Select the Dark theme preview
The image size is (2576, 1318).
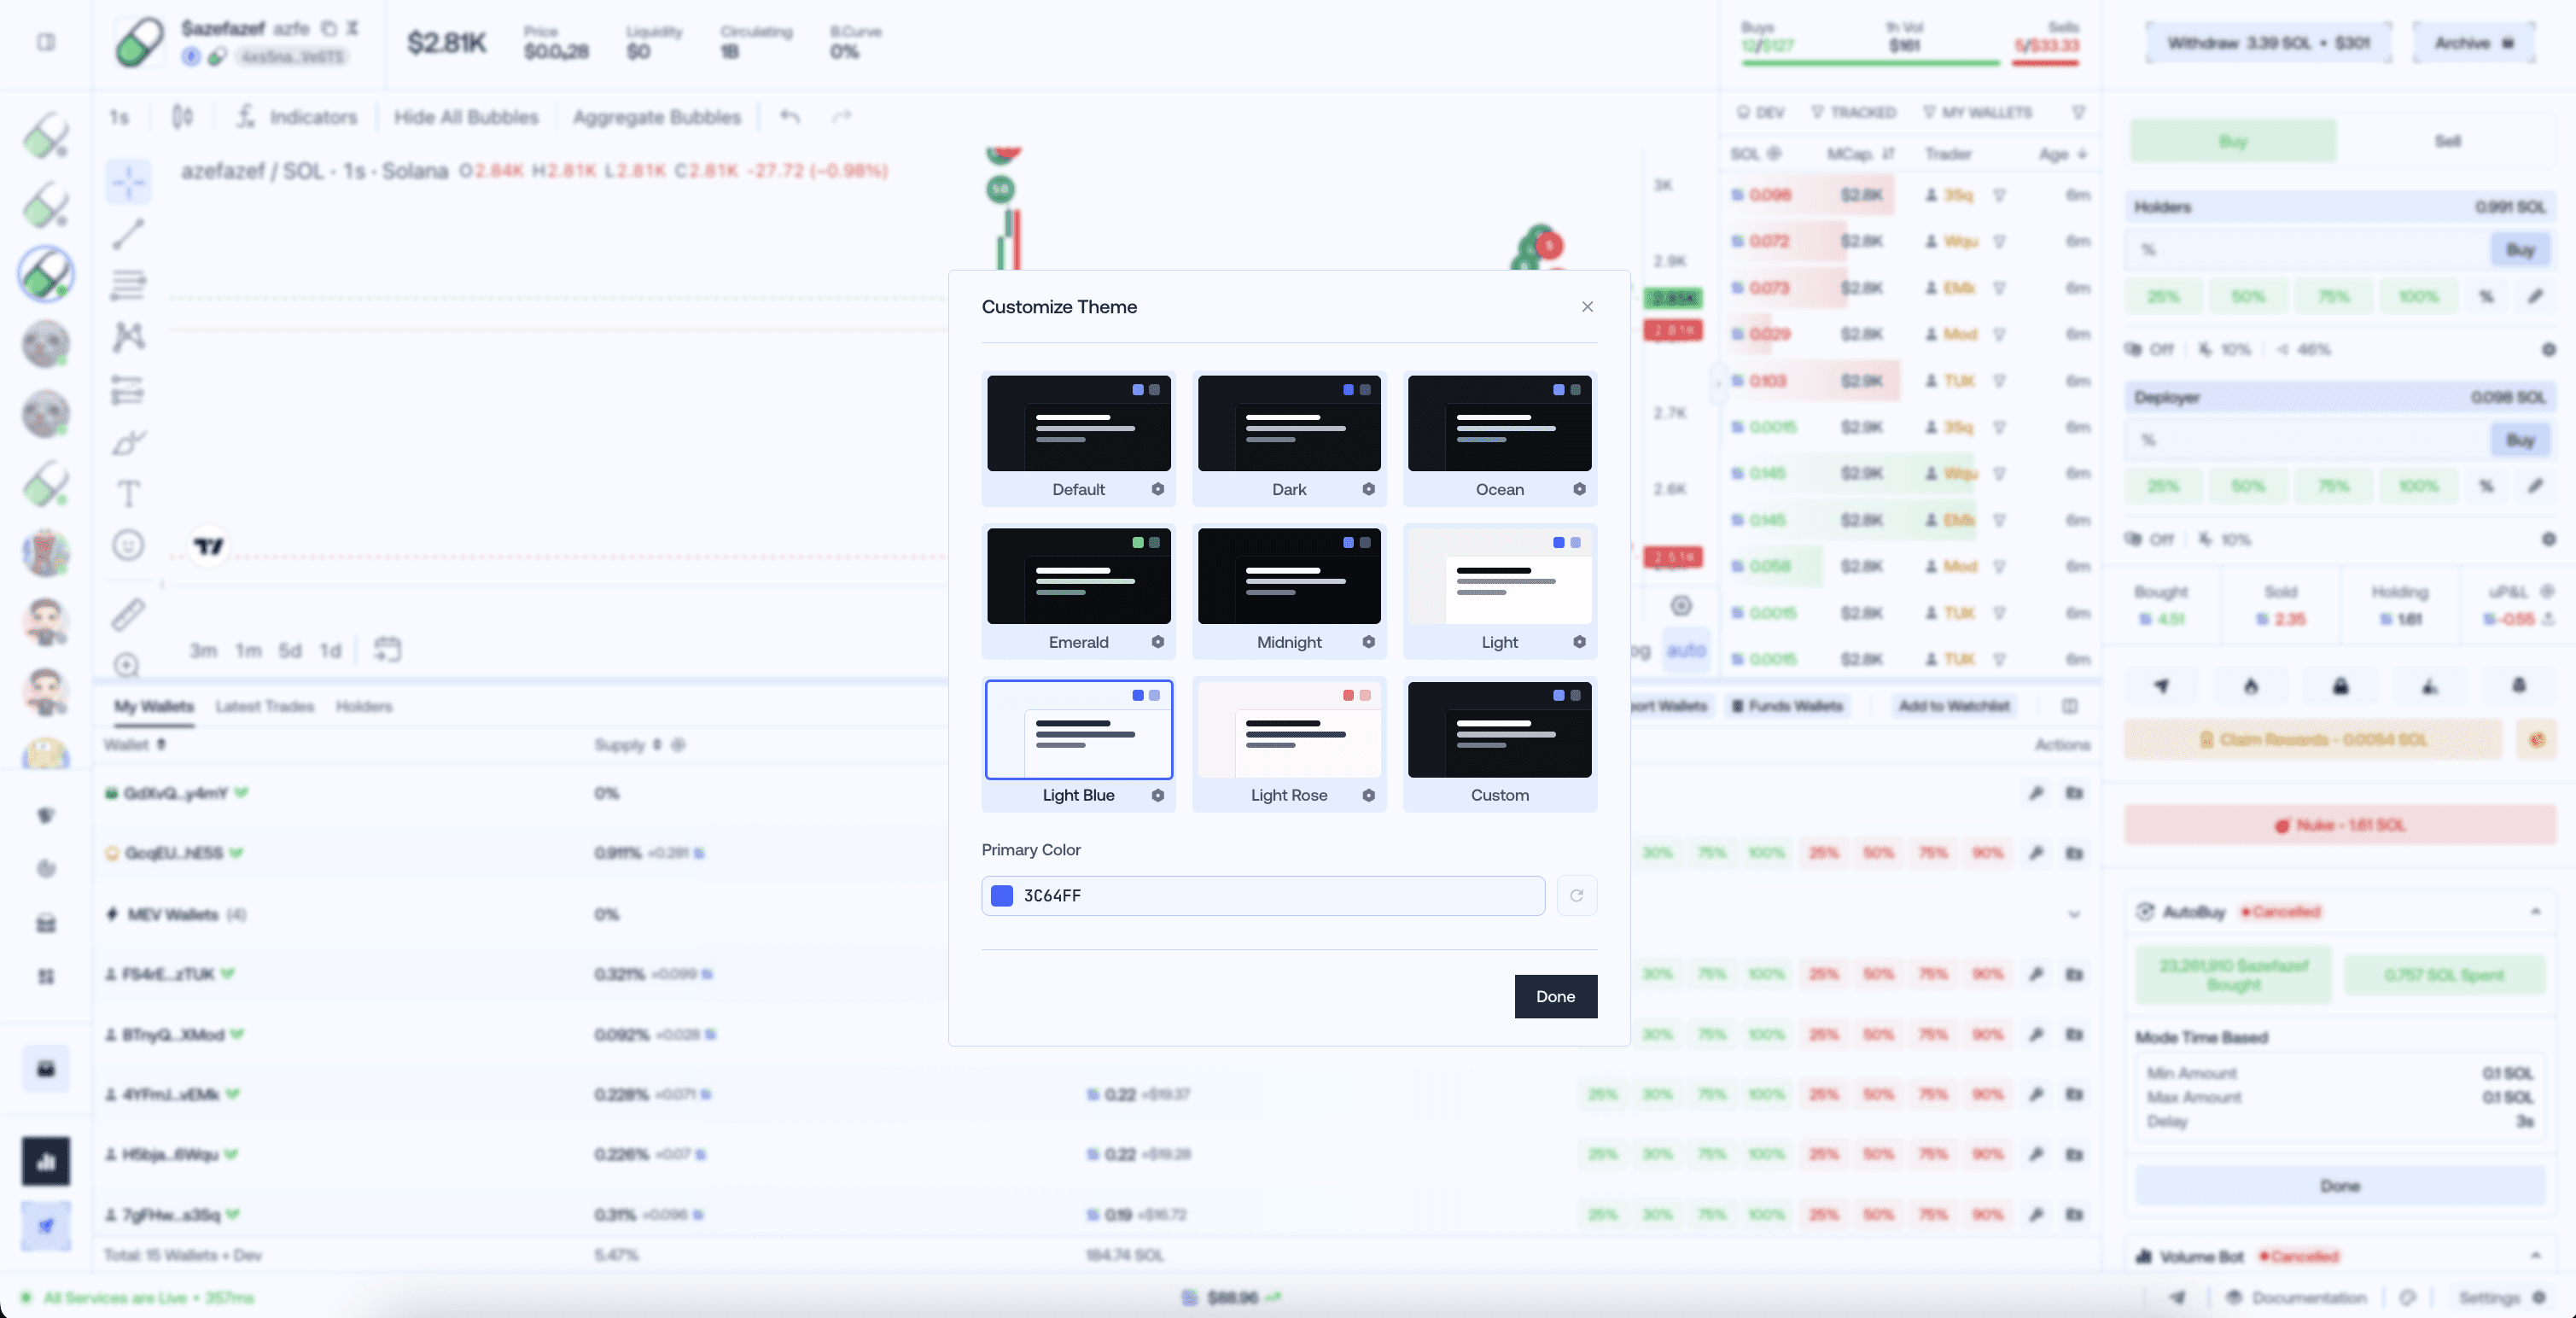(x=1288, y=423)
